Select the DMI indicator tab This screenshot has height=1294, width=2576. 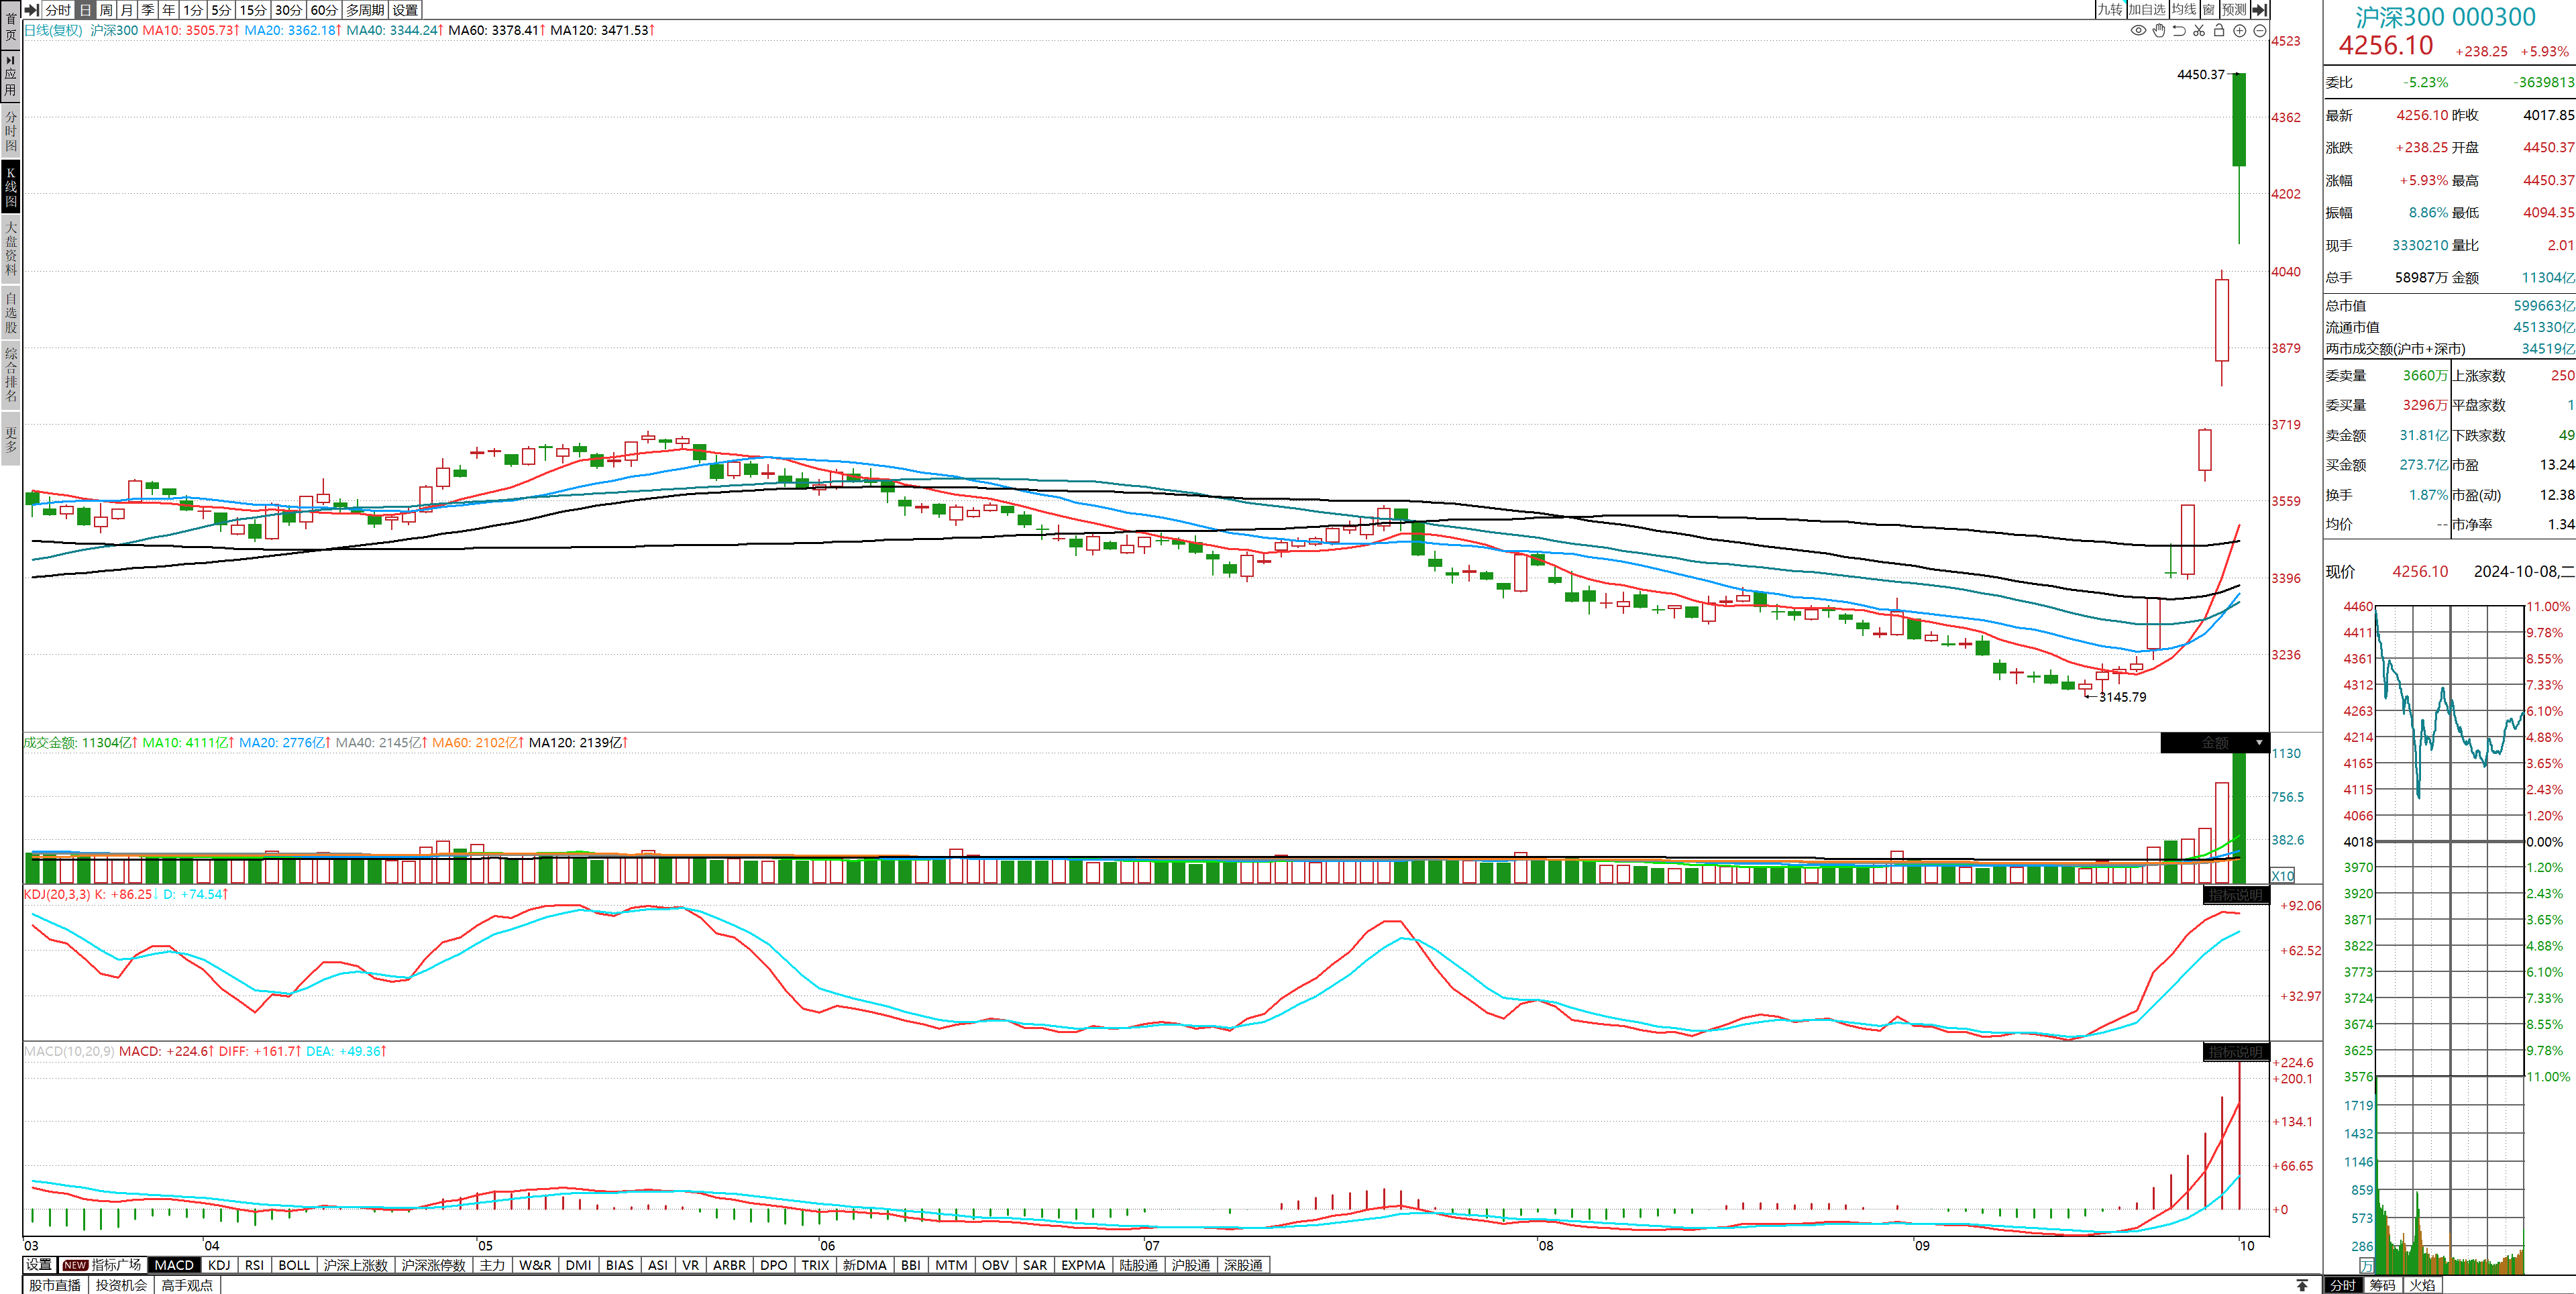pos(578,1265)
